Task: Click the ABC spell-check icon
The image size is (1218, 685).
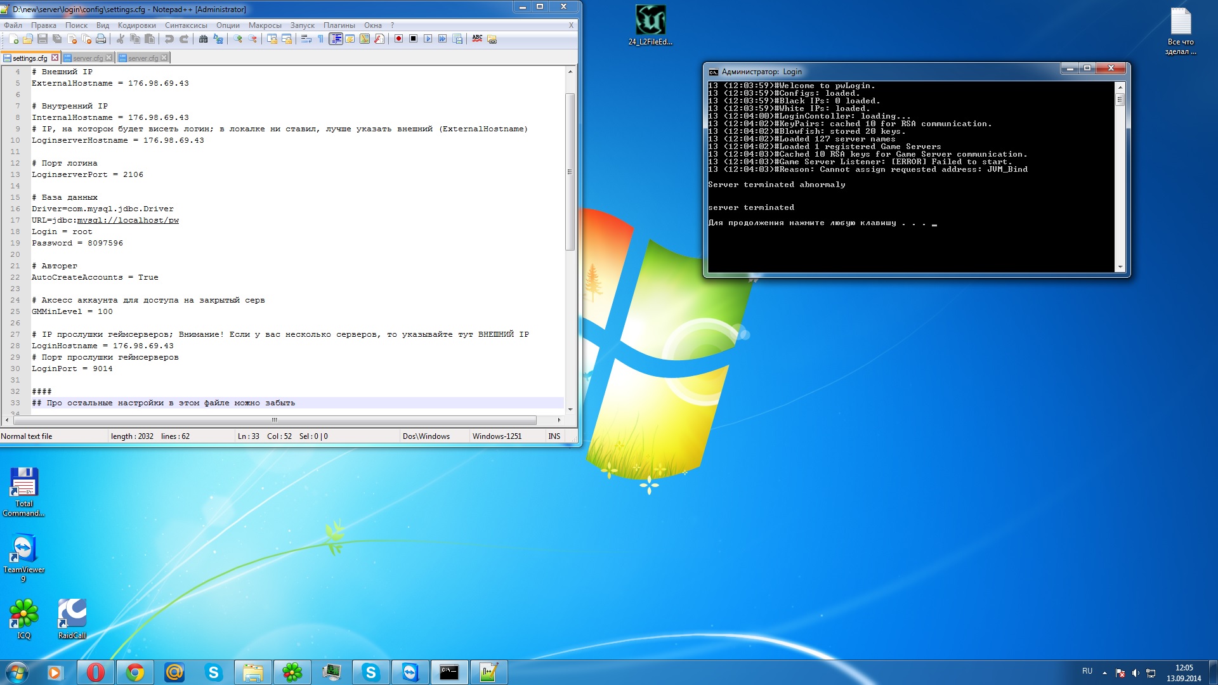Action: click(477, 39)
